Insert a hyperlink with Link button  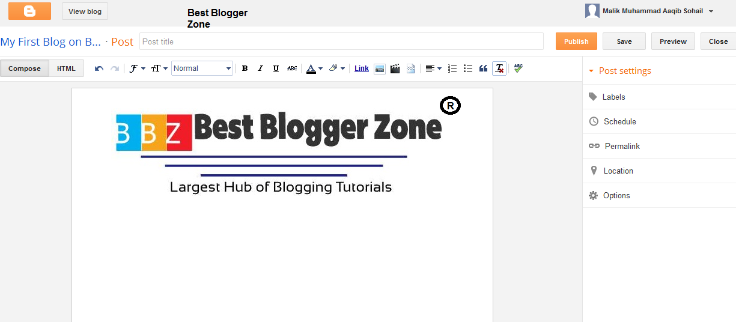362,68
